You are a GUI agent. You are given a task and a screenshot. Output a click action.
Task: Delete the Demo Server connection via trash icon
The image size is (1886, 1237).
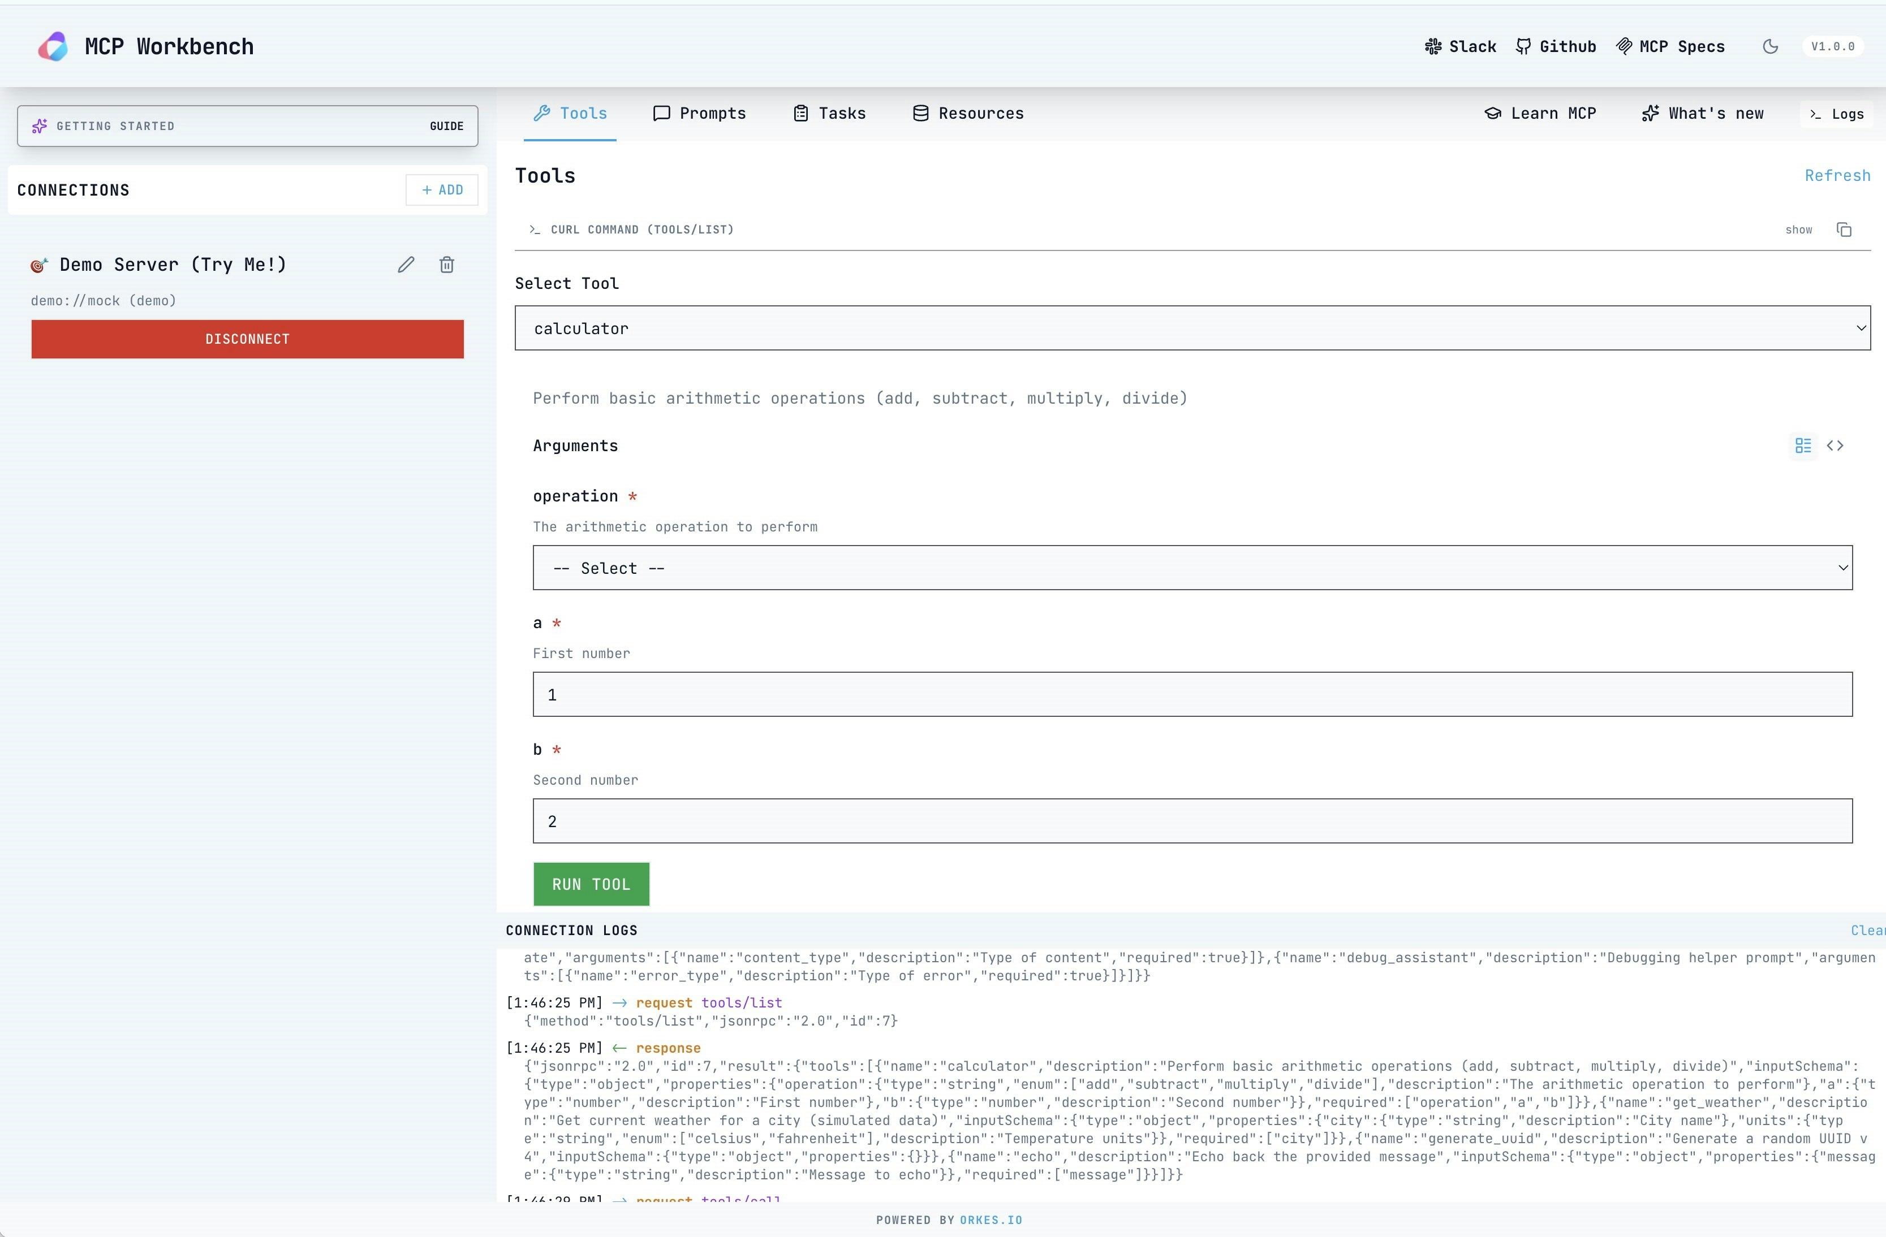point(447,265)
